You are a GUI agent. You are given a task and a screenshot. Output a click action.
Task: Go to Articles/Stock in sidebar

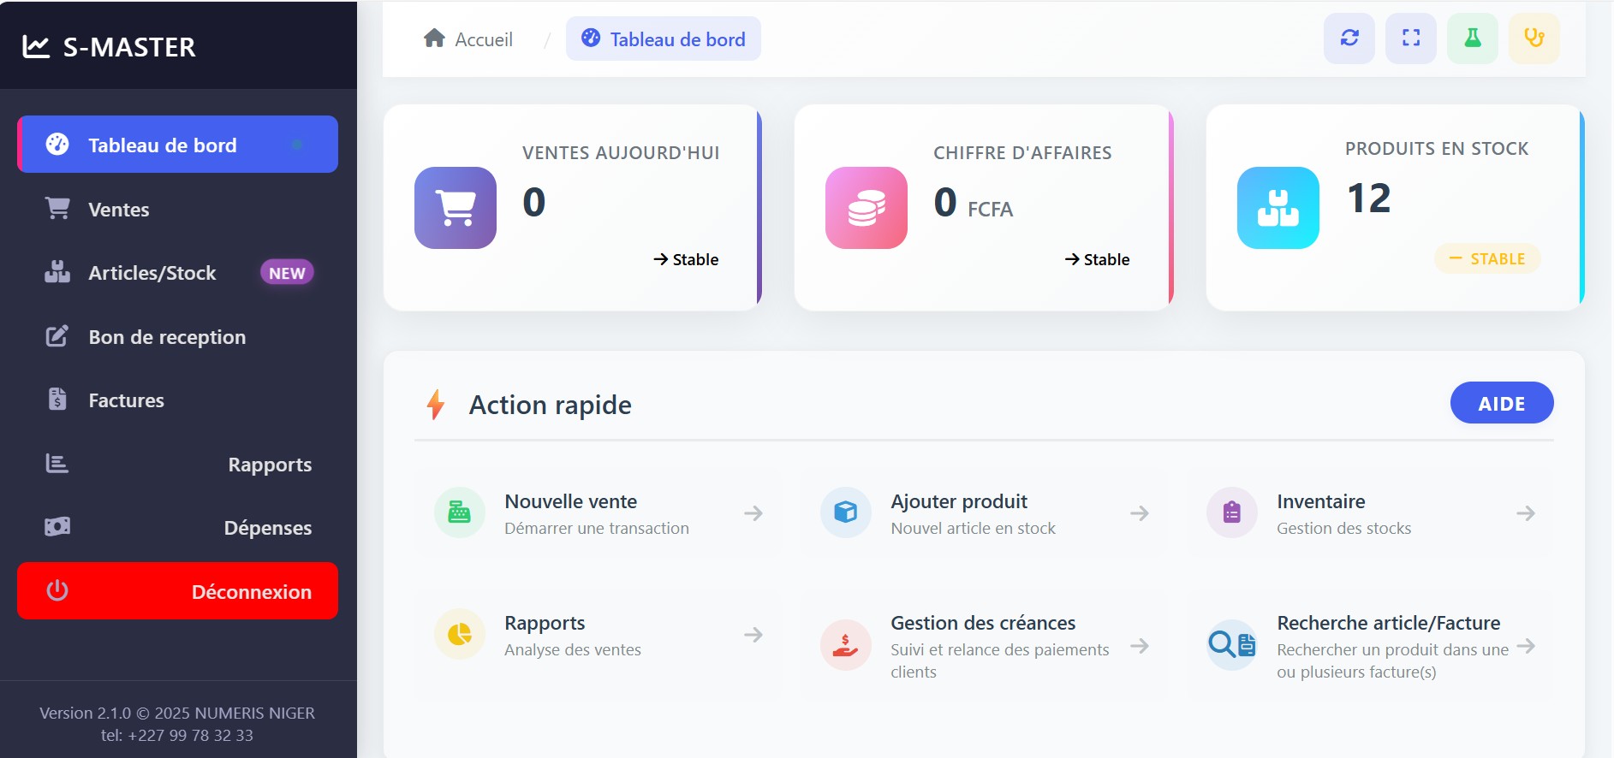[177, 272]
